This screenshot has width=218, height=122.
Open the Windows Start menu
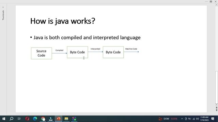pos(4,119)
